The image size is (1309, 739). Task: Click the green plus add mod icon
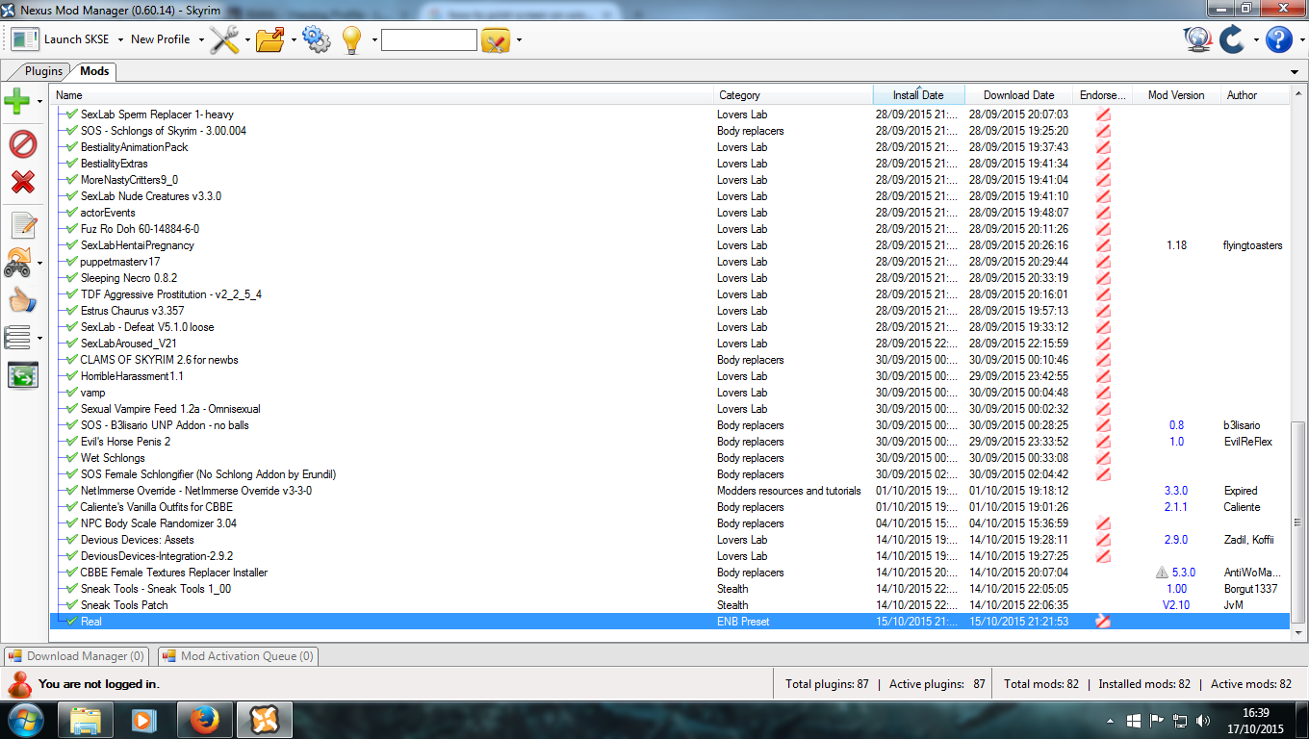point(17,100)
